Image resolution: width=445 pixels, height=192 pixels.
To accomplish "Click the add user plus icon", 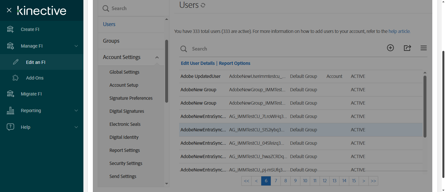I will point(390,48).
